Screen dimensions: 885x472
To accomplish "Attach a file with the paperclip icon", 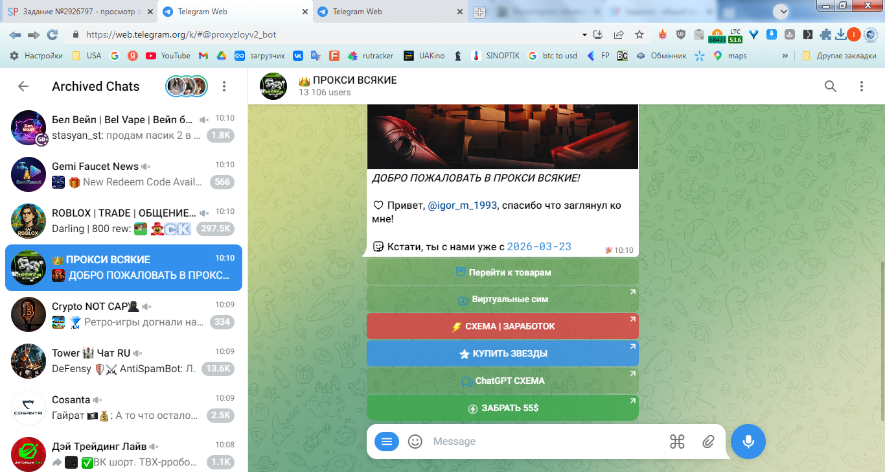I will click(x=708, y=442).
